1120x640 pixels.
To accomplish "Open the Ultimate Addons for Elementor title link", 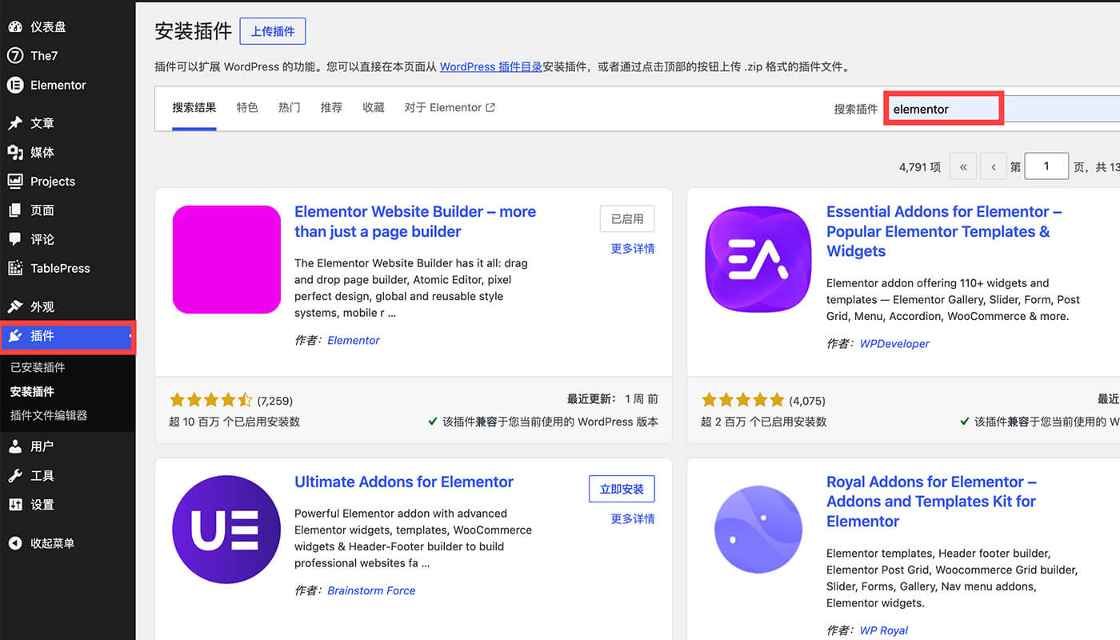I will [x=404, y=482].
